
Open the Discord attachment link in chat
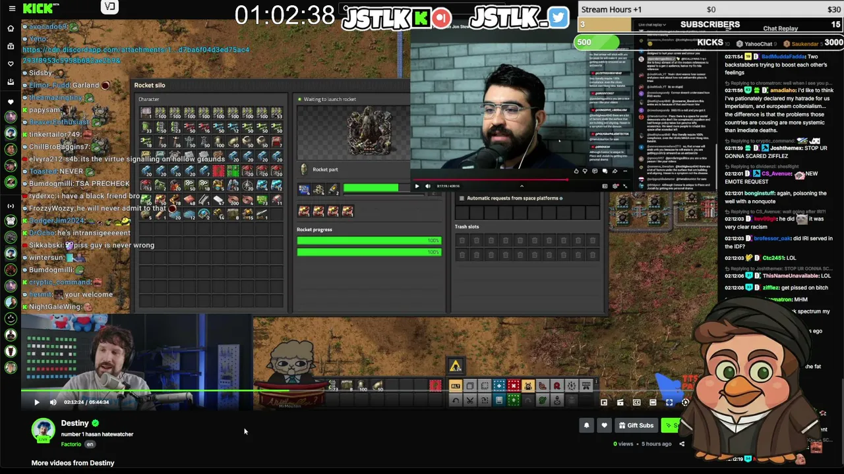click(136, 55)
